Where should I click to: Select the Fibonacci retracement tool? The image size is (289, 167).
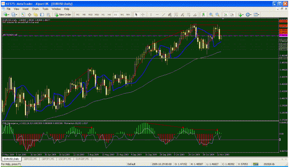(176, 14)
